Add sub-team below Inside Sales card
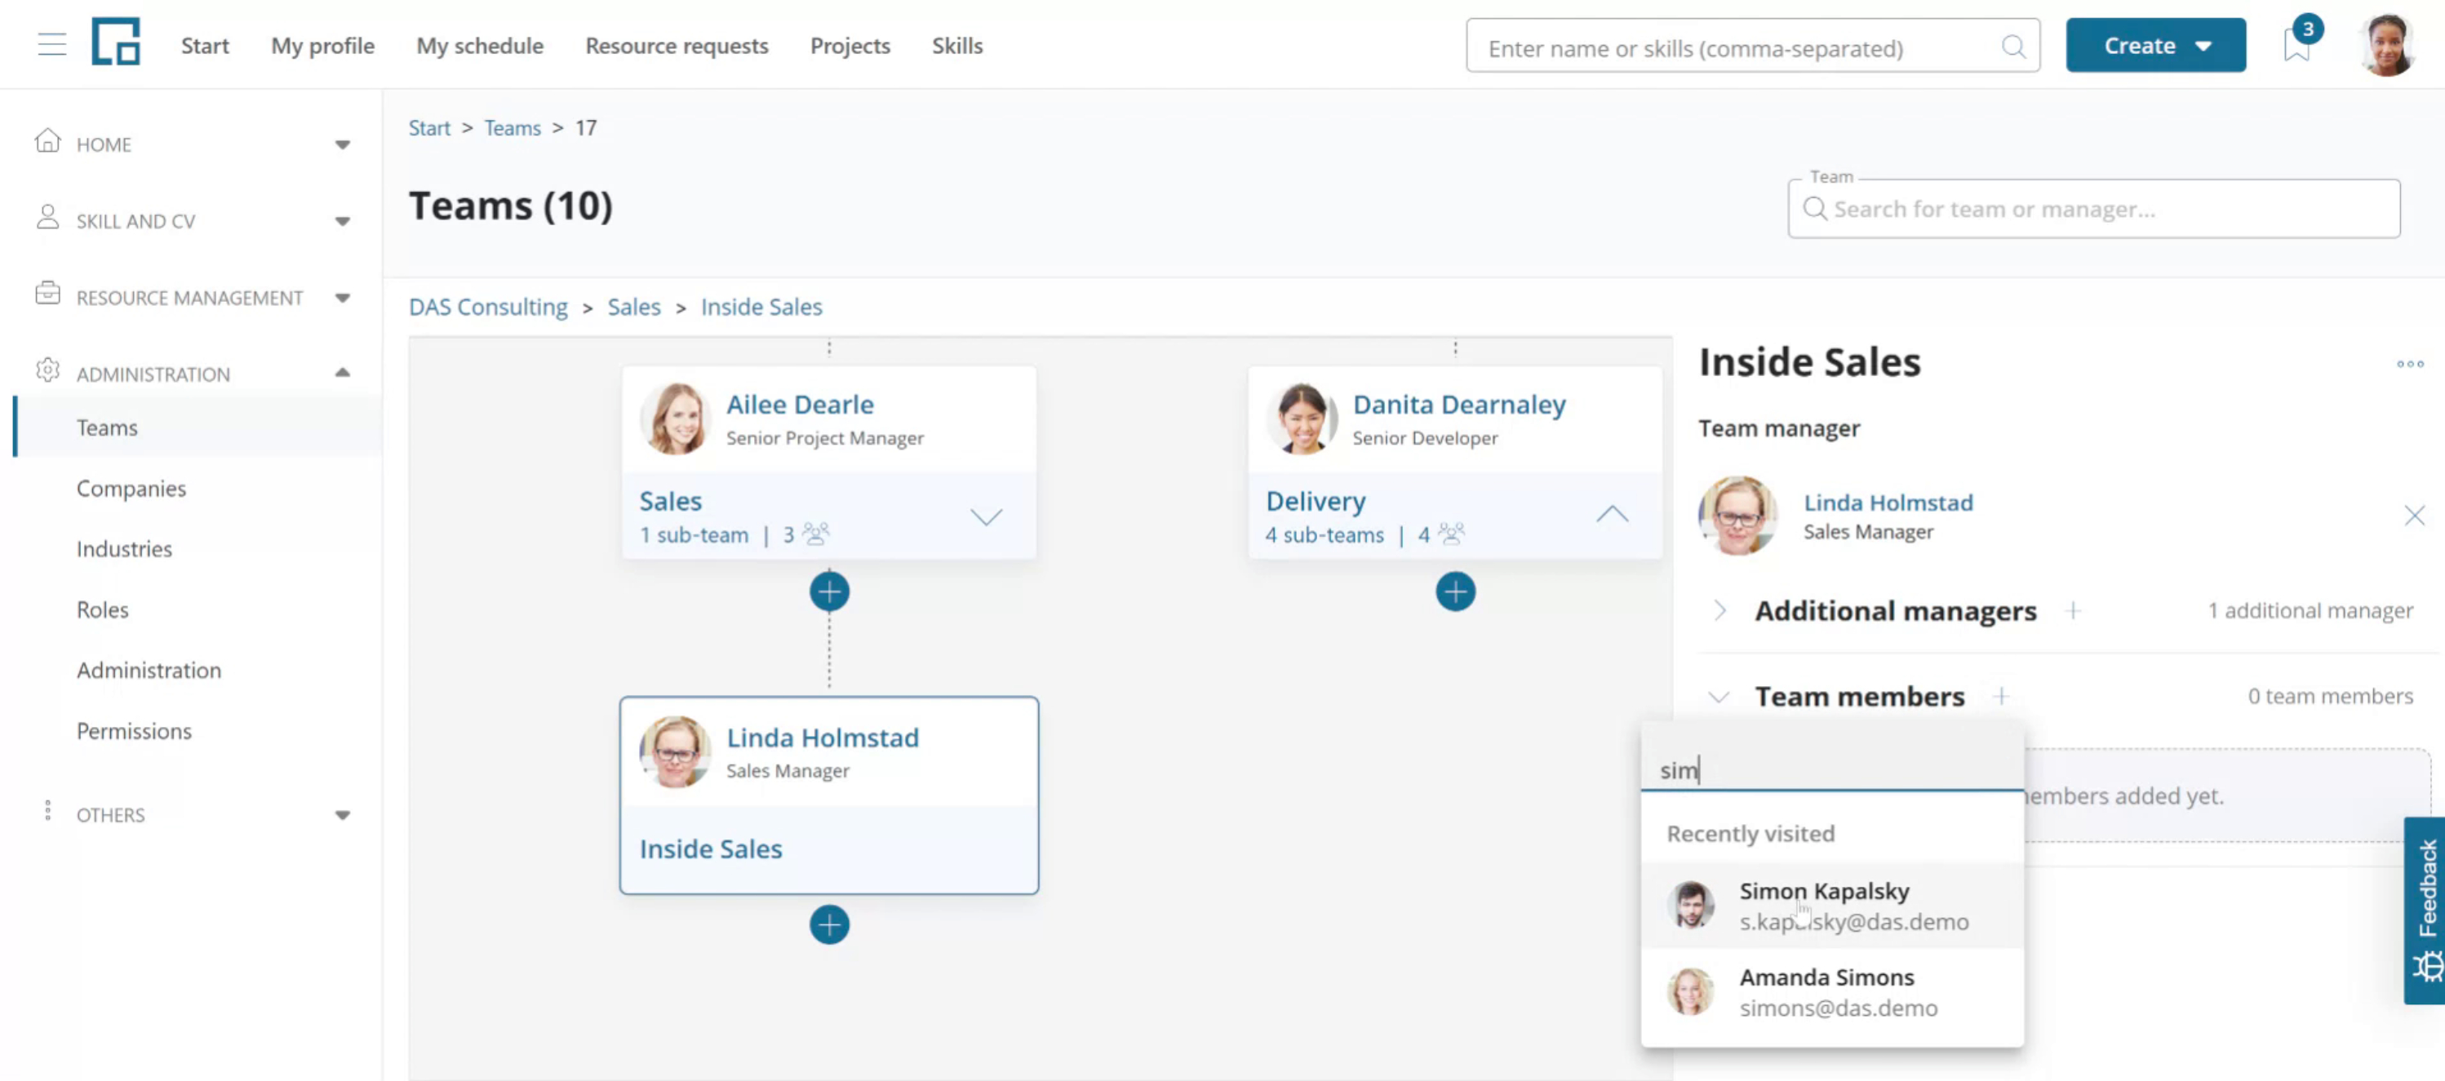Image resolution: width=2445 pixels, height=1081 pixels. tap(828, 924)
